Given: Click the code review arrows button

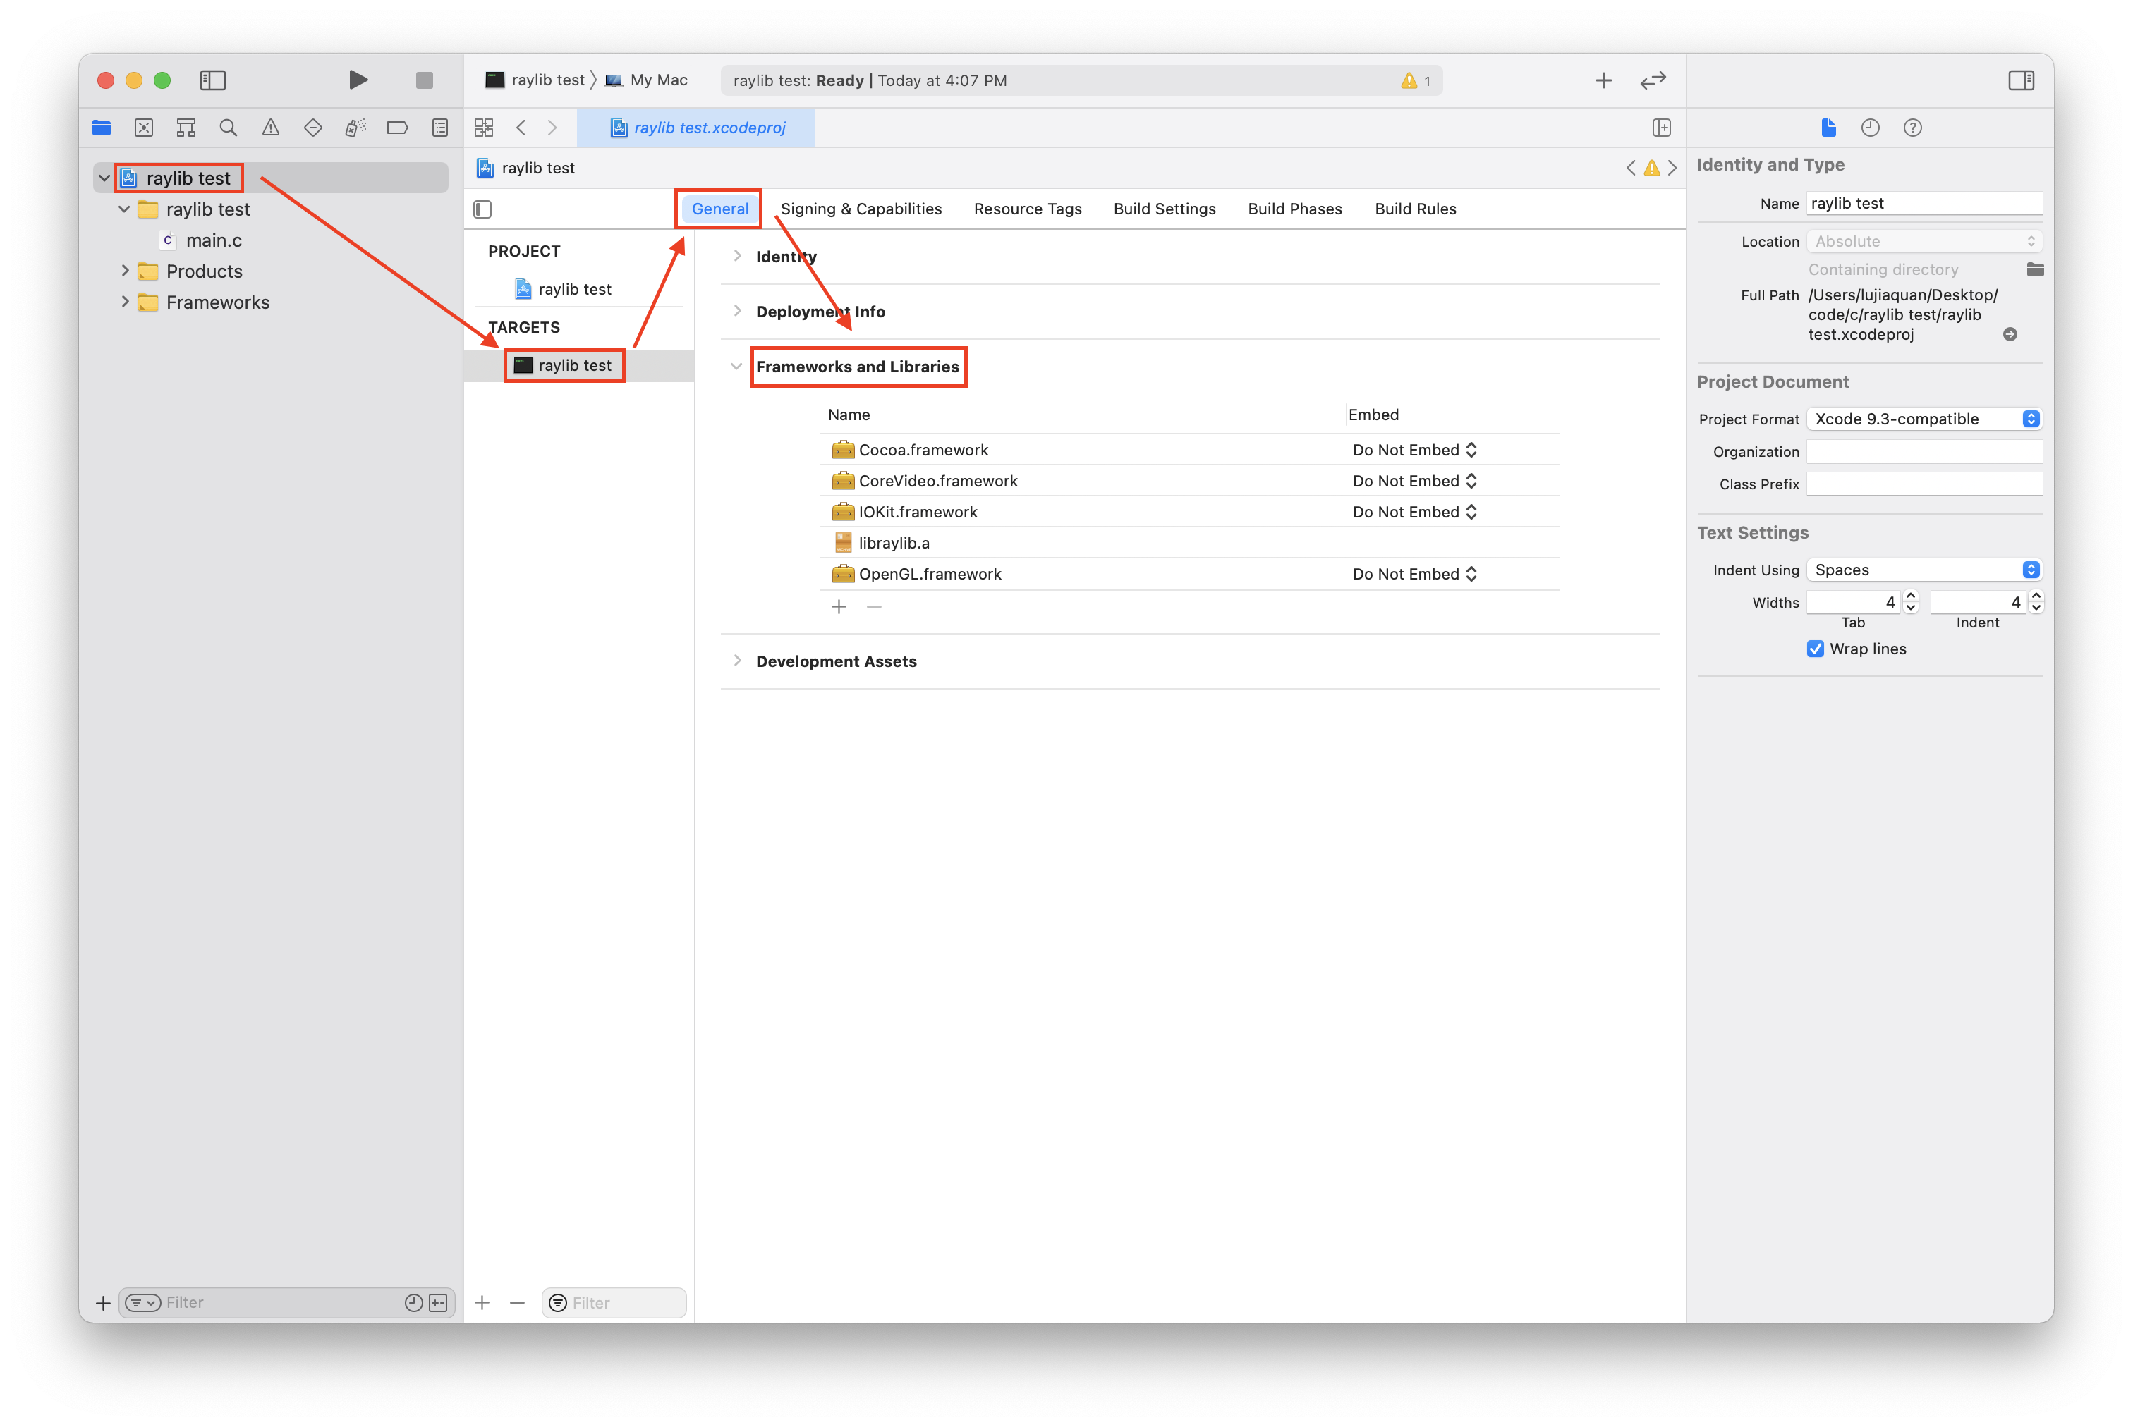Looking at the screenshot, I should [1653, 80].
